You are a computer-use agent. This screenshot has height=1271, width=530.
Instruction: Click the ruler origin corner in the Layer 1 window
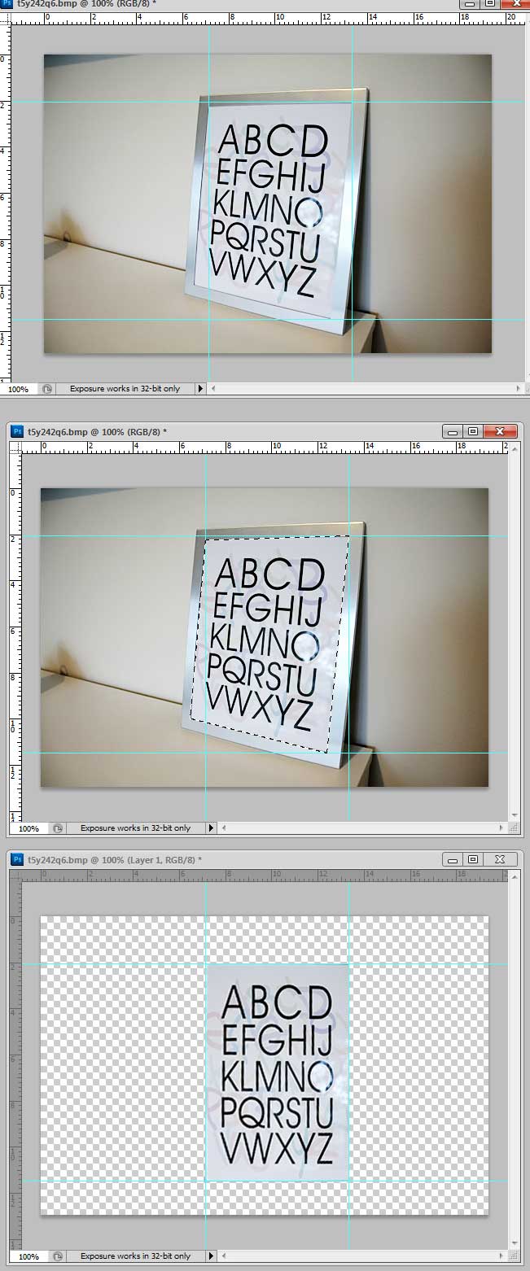point(15,876)
